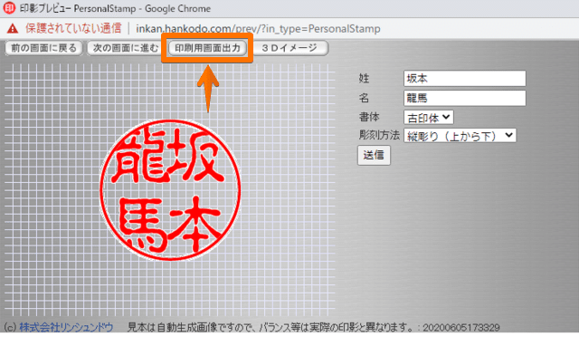This screenshot has height=346, width=579.
Task: Click the 姓 label text
Action: (364, 79)
